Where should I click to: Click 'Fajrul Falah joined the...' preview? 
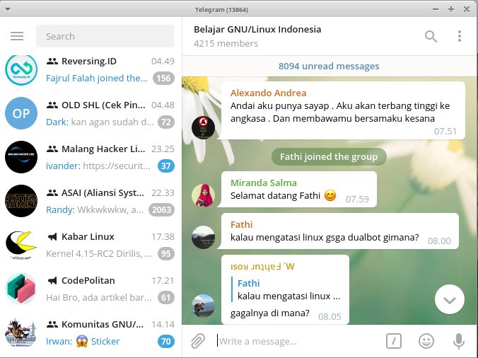pos(97,79)
